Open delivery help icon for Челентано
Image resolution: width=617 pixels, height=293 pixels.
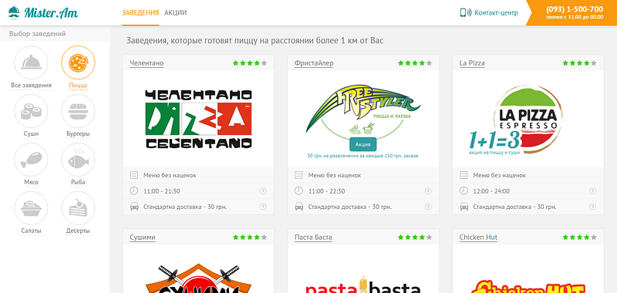tap(263, 207)
